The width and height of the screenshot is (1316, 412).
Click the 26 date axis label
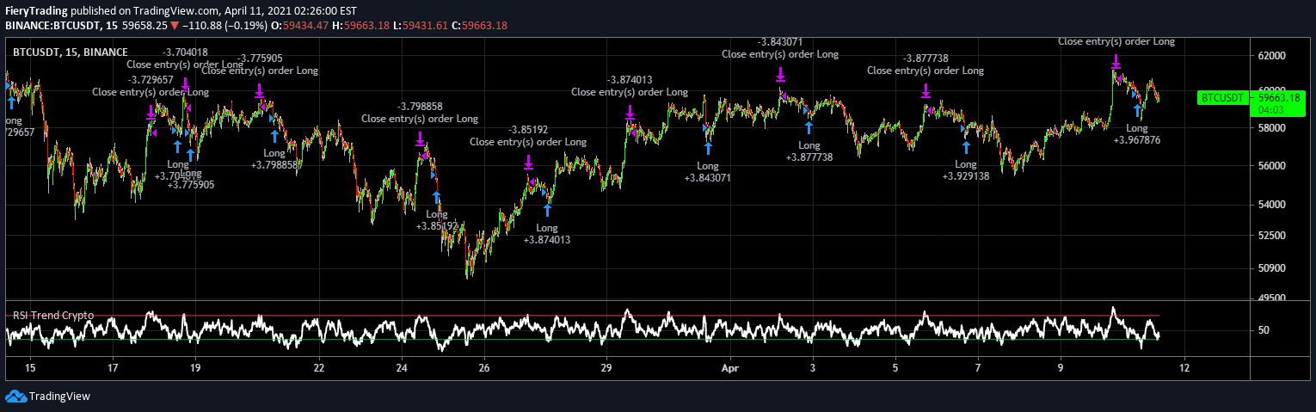click(484, 367)
